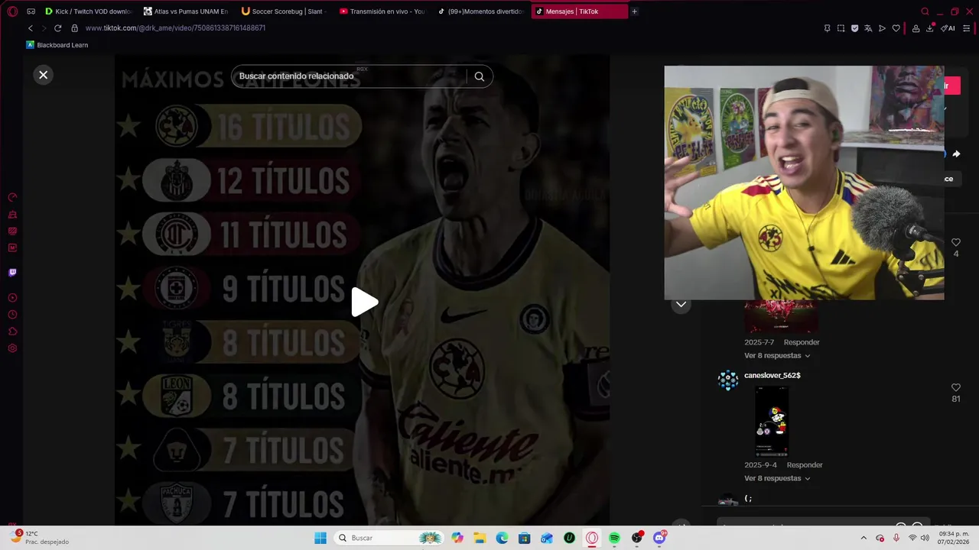Viewport: 979px width, 550px height.
Task: Switch to Atlas vs Pumas UNAM tab
Action: (x=187, y=11)
